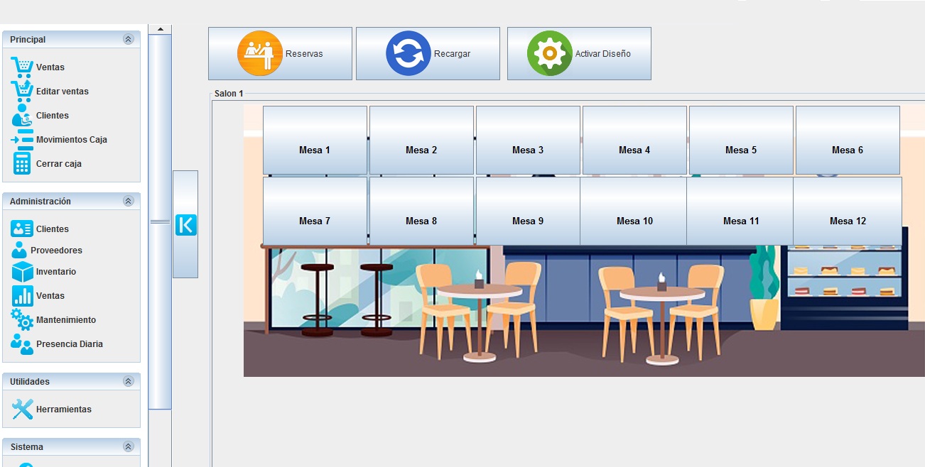925x467 pixels.
Task: Collapse the Utilidades panel section
Action: (x=128, y=382)
